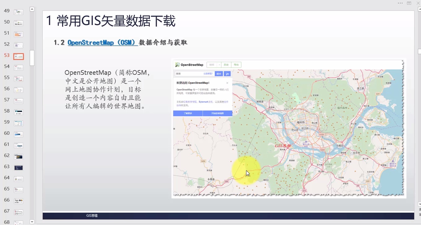This screenshot has height=225, width=421.
Task: Open the 编辑 dropdown caret
Action: [x=219, y=65]
